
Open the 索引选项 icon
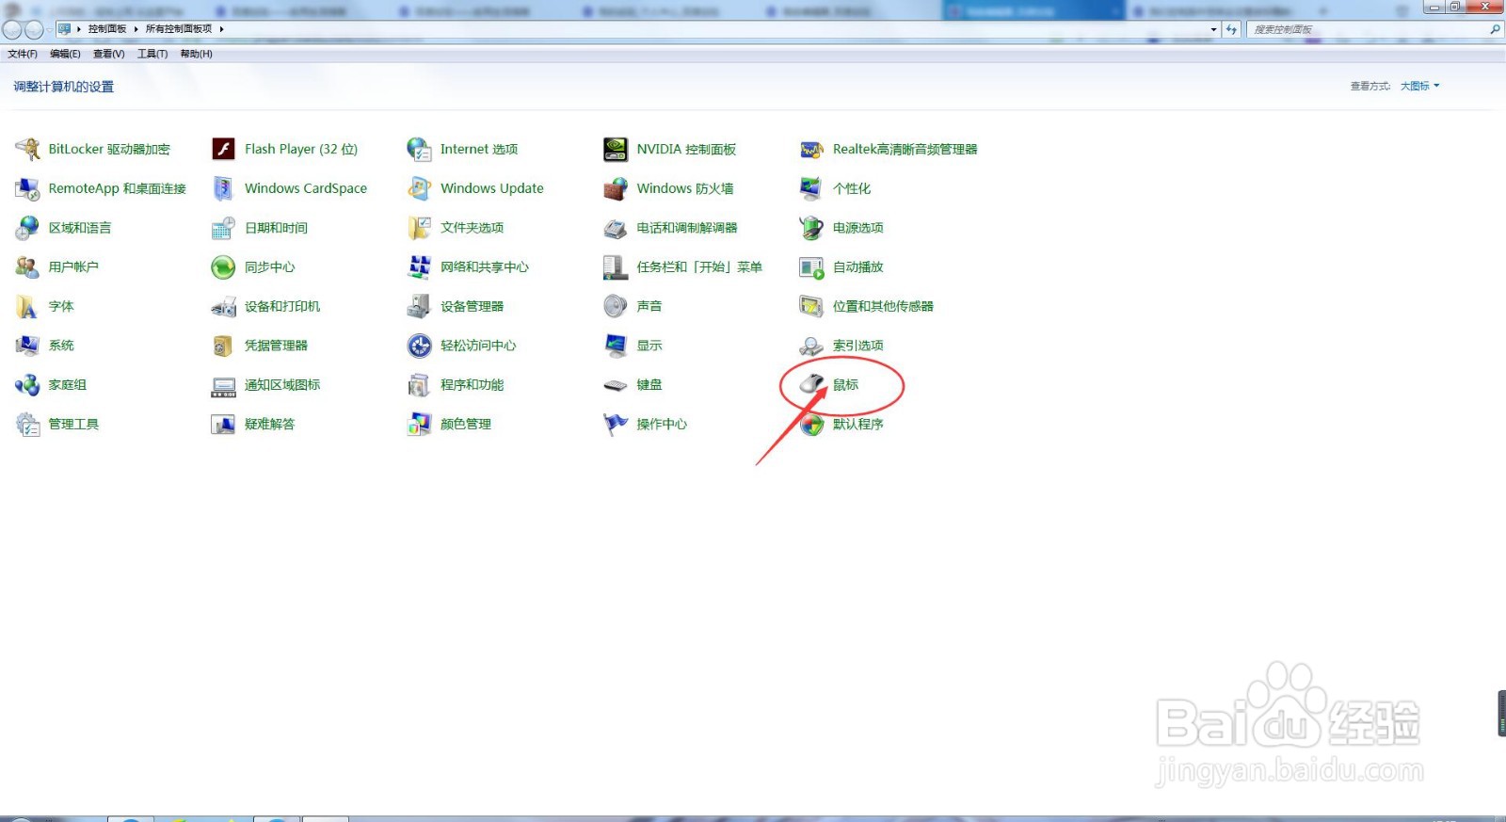[x=811, y=346]
